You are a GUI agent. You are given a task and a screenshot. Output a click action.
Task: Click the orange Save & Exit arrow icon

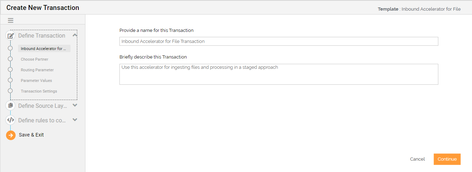[11, 135]
